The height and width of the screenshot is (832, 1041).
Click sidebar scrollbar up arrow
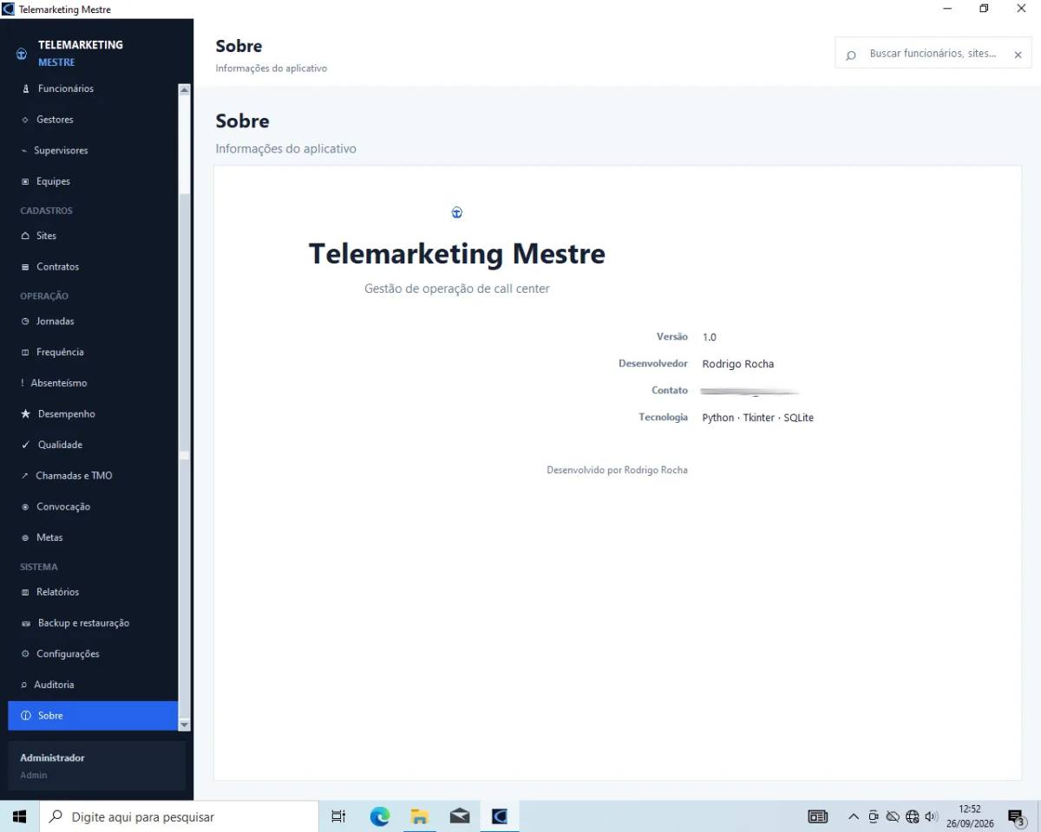(x=184, y=89)
